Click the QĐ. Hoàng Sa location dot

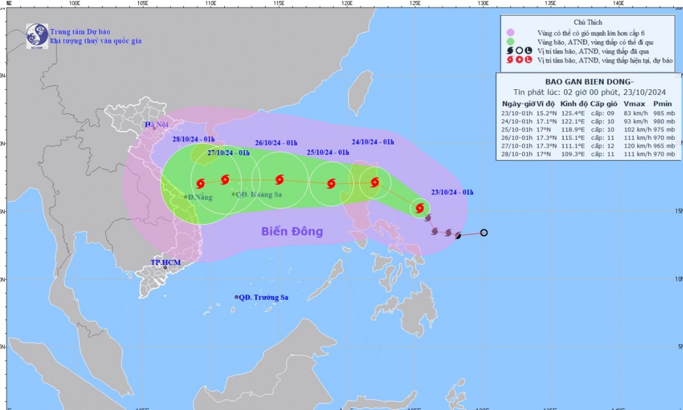click(x=233, y=194)
